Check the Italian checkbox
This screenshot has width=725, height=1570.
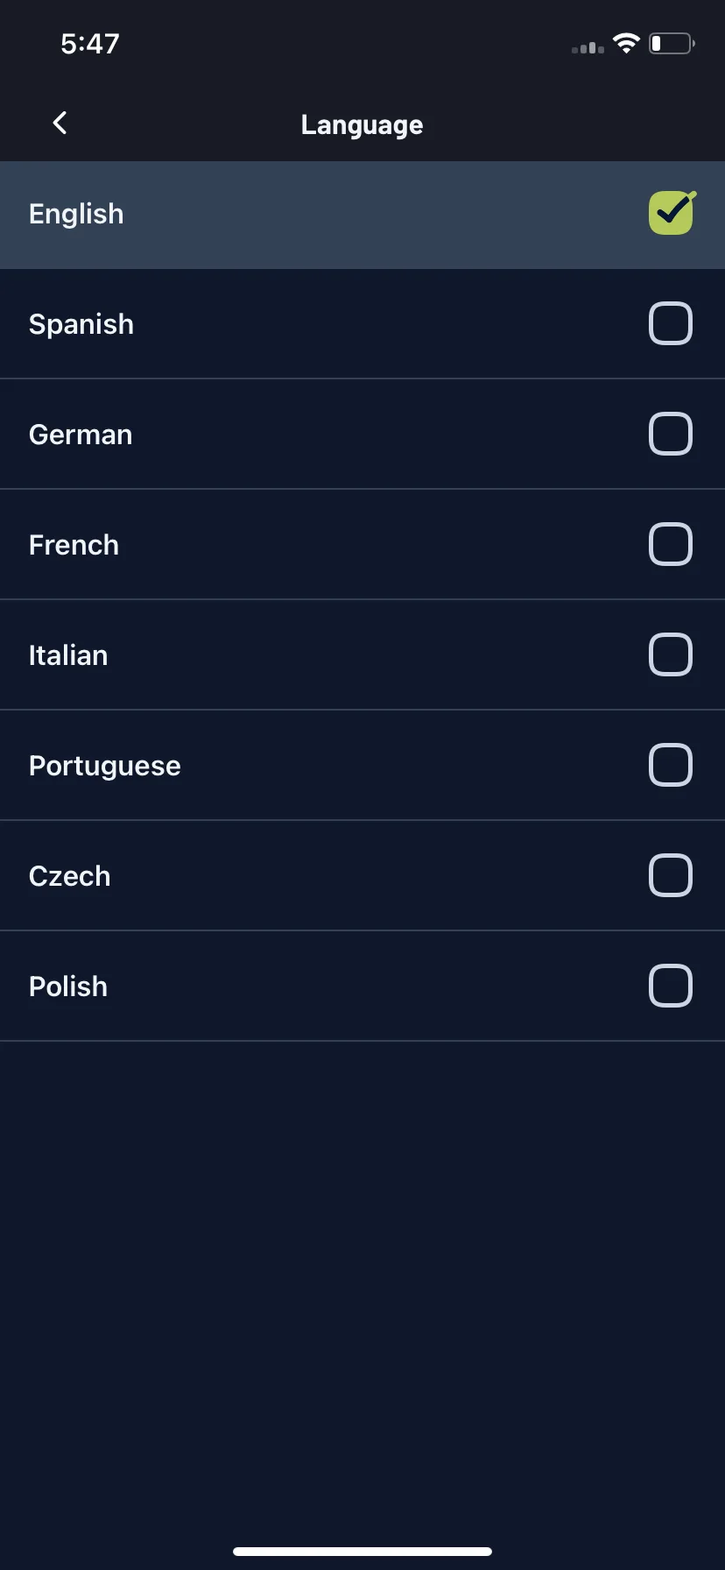pos(671,654)
